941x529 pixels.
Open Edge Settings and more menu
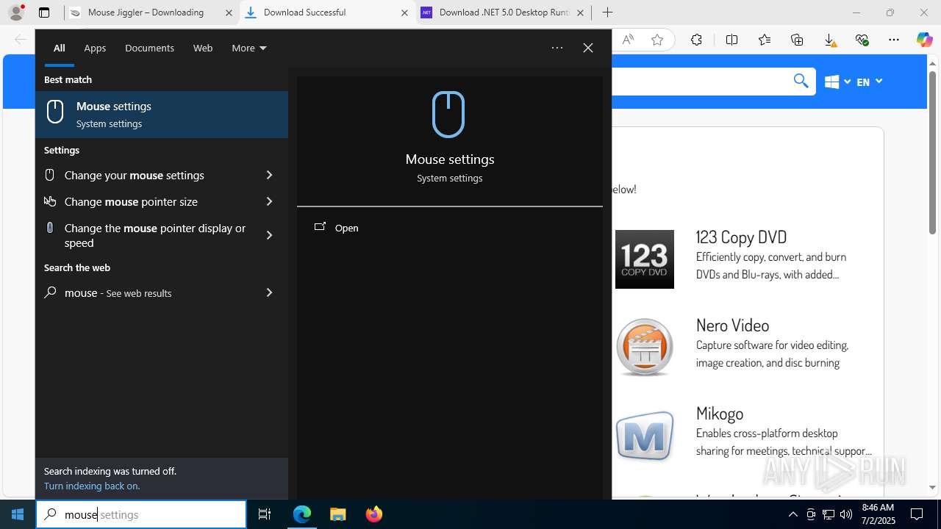point(894,40)
